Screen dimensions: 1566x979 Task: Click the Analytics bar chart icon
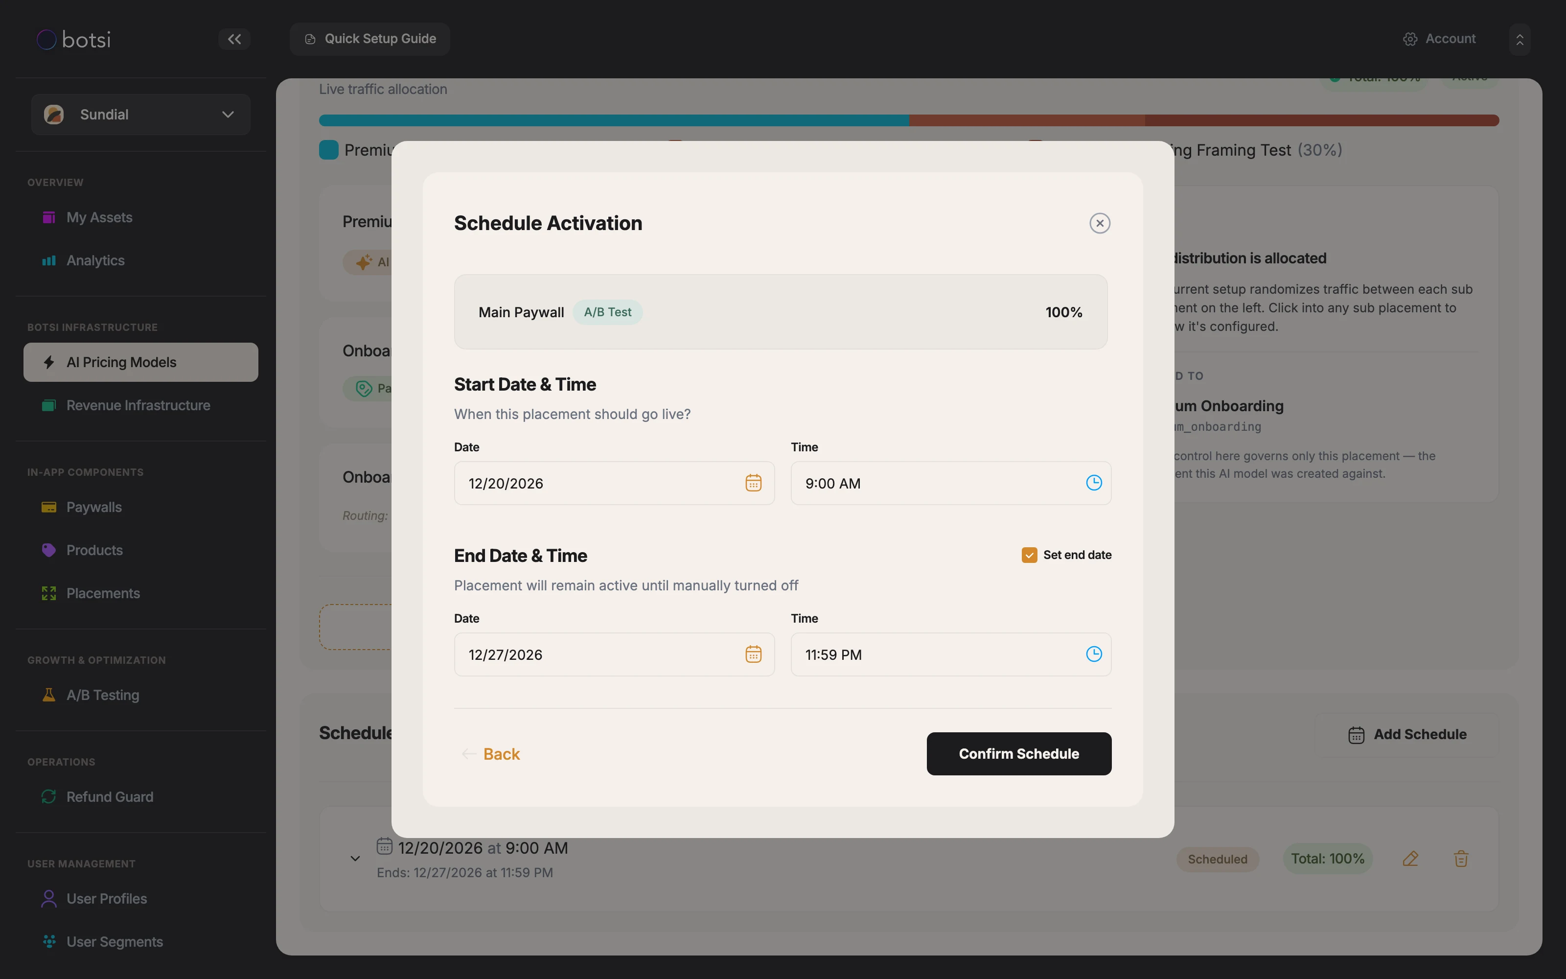point(48,260)
